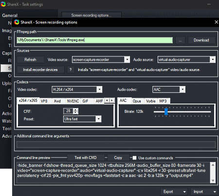Select General in Task settings sidebar
The width and height of the screenshot is (219, 196).
pos(10,16)
